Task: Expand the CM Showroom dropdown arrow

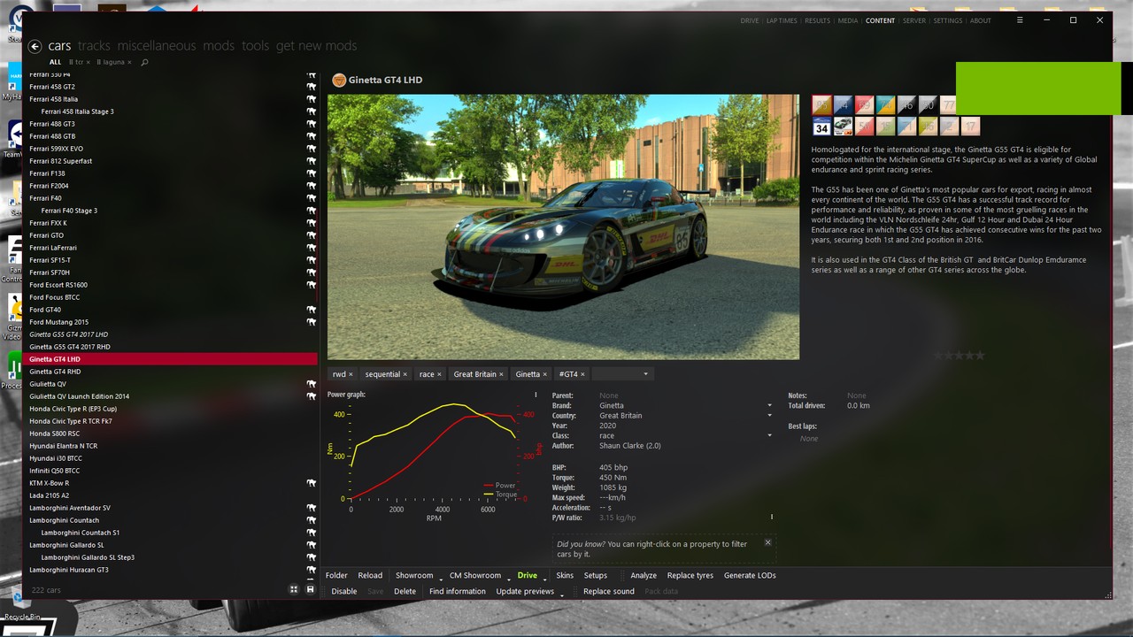Action: 509,578
